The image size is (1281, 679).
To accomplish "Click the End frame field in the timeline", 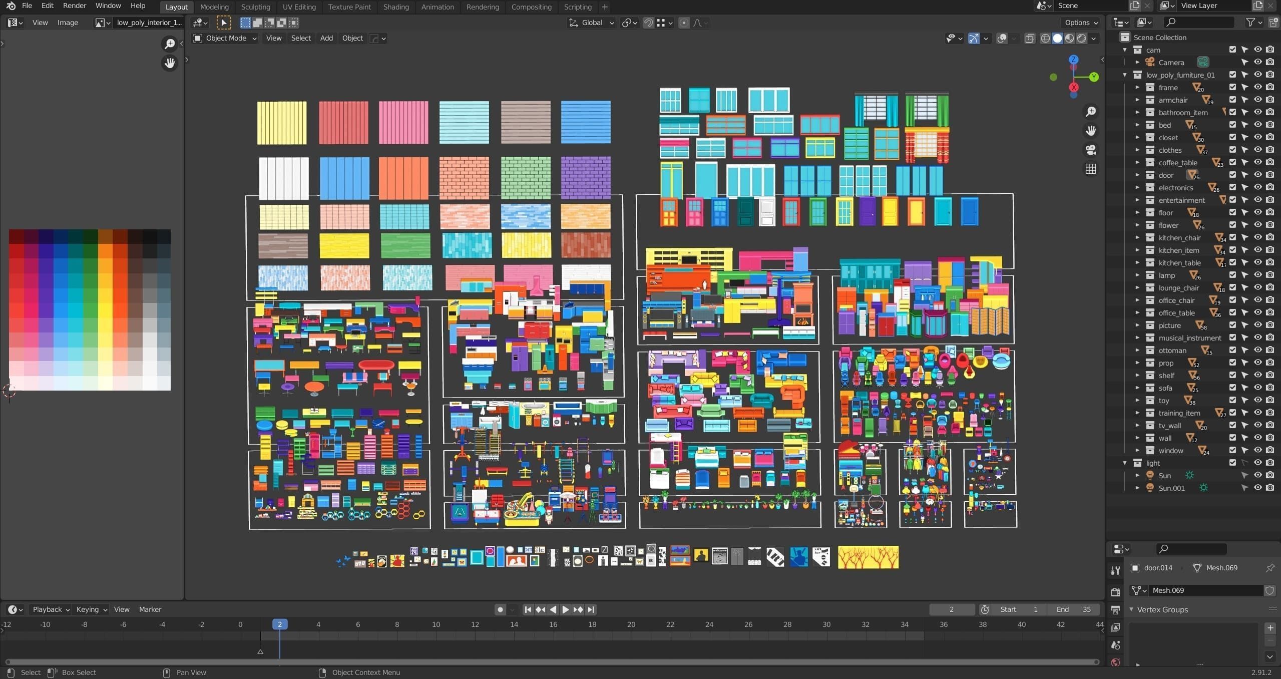I will [x=1073, y=609].
